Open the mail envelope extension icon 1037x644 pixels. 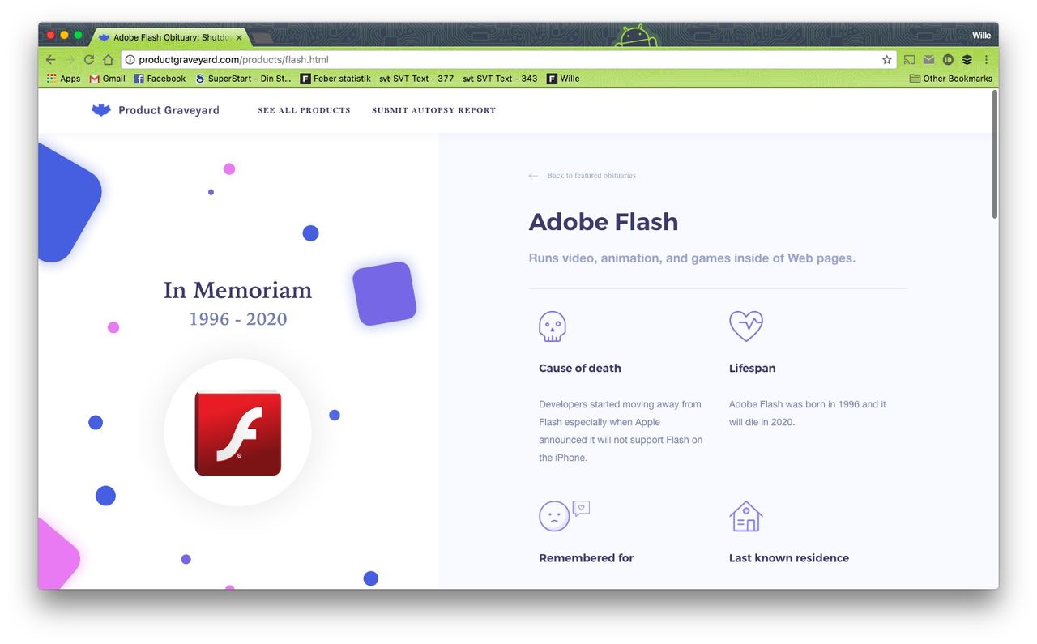928,60
